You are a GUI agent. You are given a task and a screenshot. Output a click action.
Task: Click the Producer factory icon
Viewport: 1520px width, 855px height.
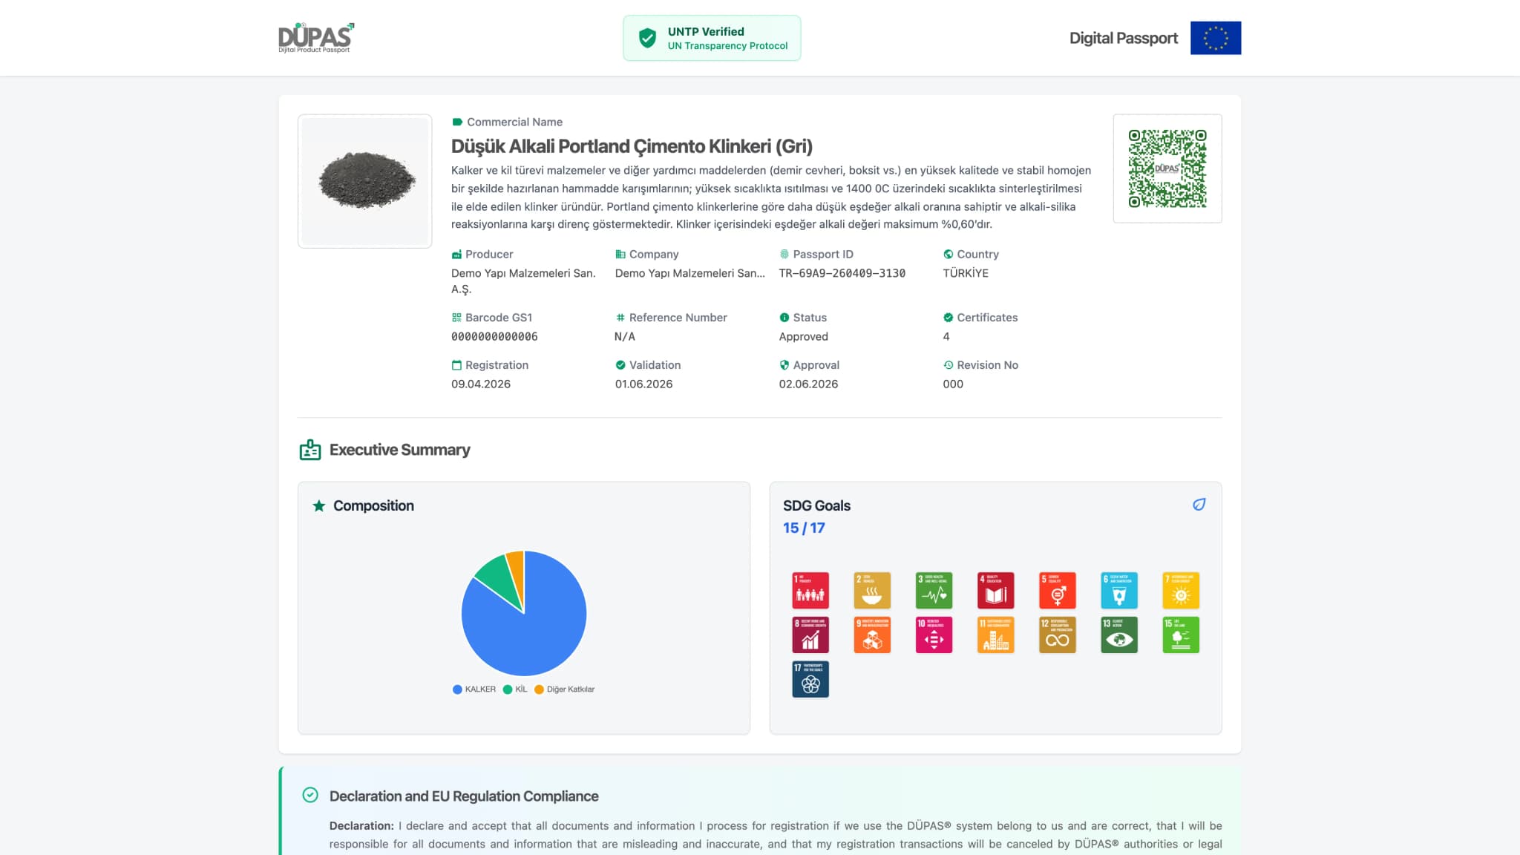click(x=456, y=255)
